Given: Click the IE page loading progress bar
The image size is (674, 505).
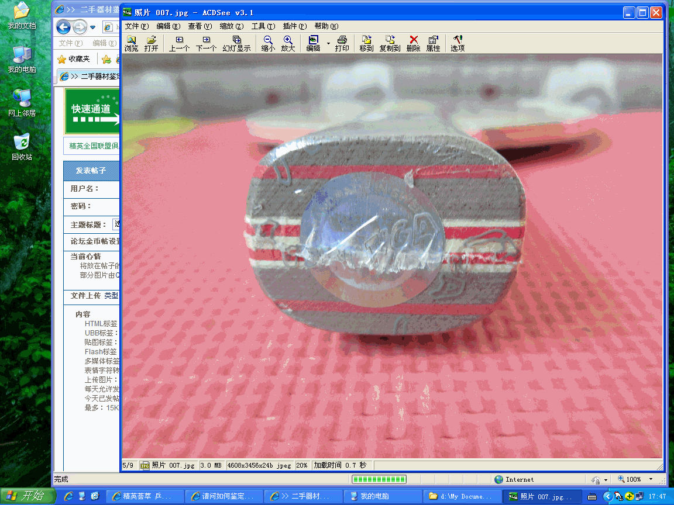Looking at the screenshot, I should (379, 479).
